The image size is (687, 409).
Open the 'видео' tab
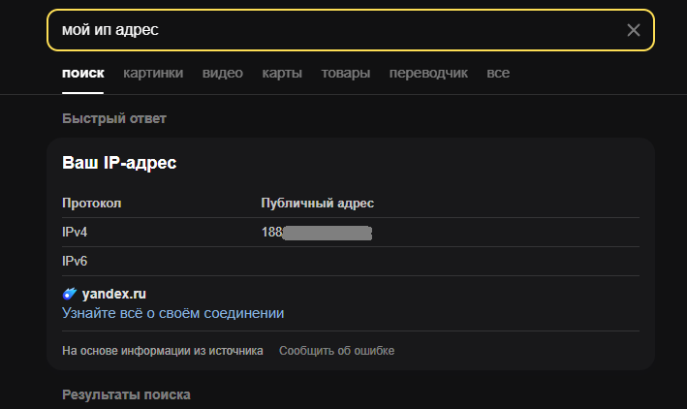[223, 73]
